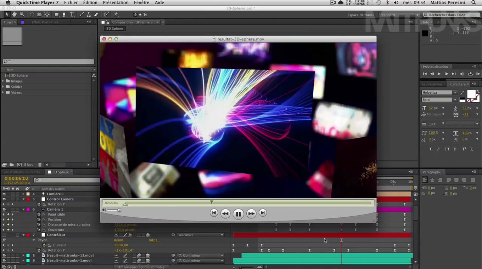
Task: Pause the QuickTime movie playback
Action: click(238, 214)
